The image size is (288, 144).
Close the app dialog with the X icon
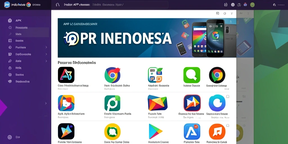(x=232, y=13)
